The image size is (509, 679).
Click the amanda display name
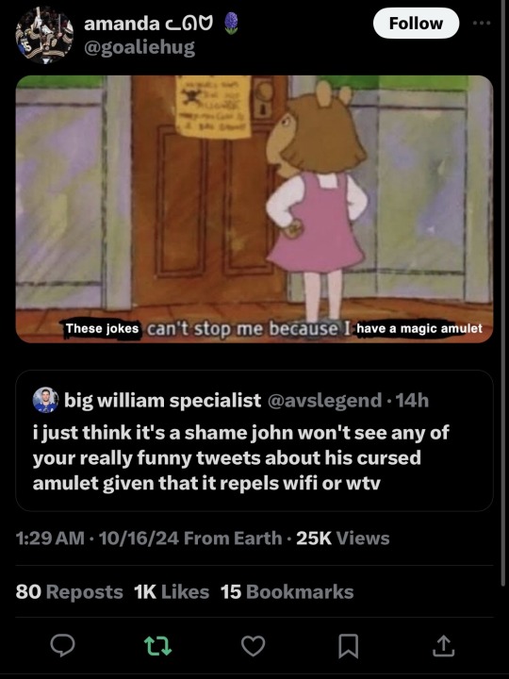point(122,23)
